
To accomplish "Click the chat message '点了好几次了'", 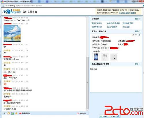I will coord(10,72).
